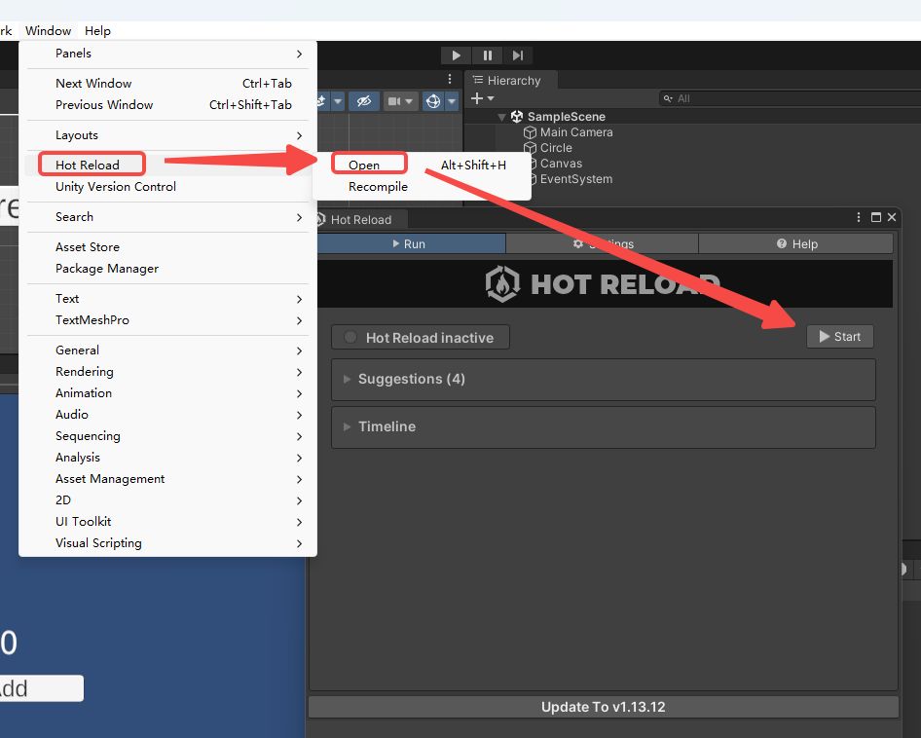Viewport: 921px width, 738px height.
Task: Select SampleScene in the Hierarchy
Action: [x=567, y=116]
